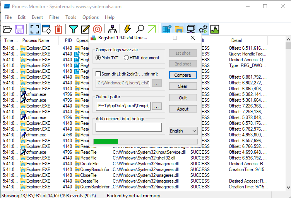Click 'Query: HandleTag...' detail cell
This screenshot has height=198, width=291.
coord(247,54)
